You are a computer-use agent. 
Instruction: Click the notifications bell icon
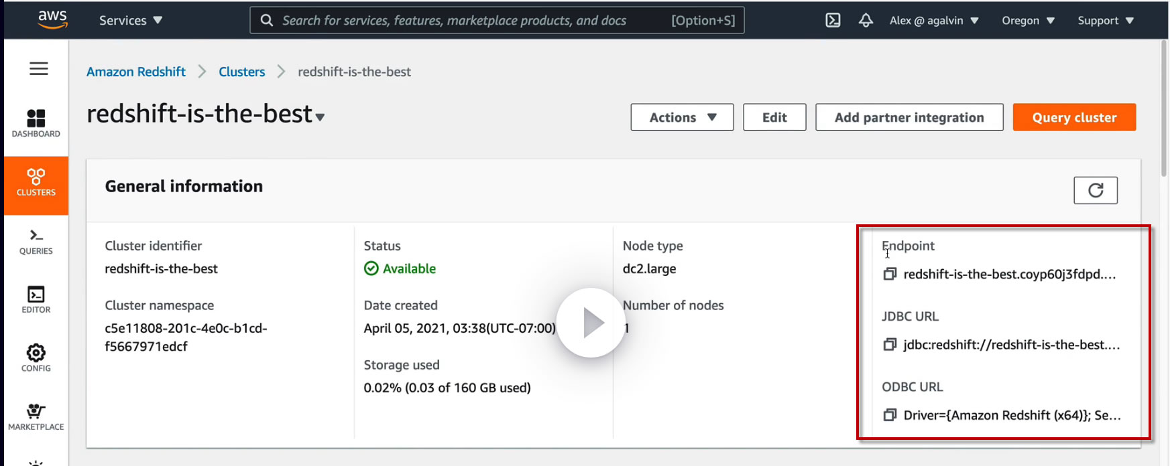pyautogui.click(x=866, y=20)
